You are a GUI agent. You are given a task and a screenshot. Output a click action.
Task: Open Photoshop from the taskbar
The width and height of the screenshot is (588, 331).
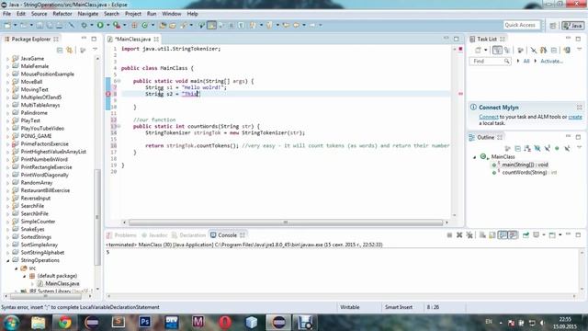pyautogui.click(x=145, y=323)
